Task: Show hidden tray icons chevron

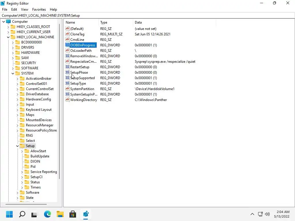Action: [252, 214]
